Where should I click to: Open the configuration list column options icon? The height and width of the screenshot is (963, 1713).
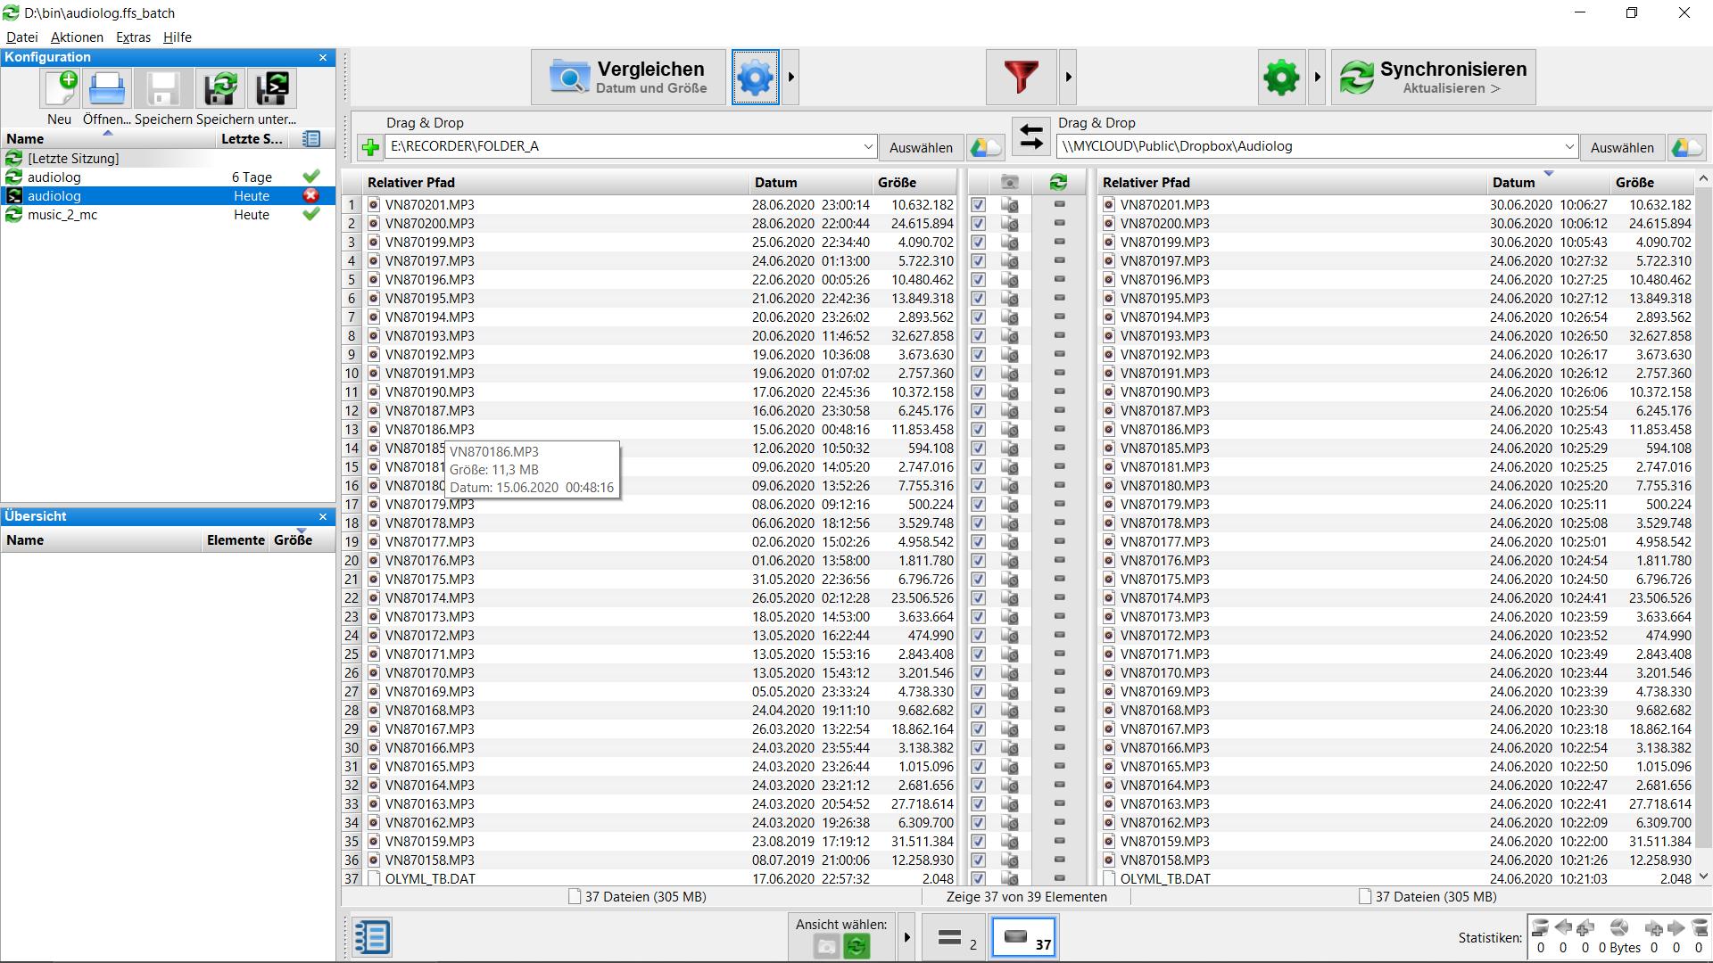[x=311, y=139]
